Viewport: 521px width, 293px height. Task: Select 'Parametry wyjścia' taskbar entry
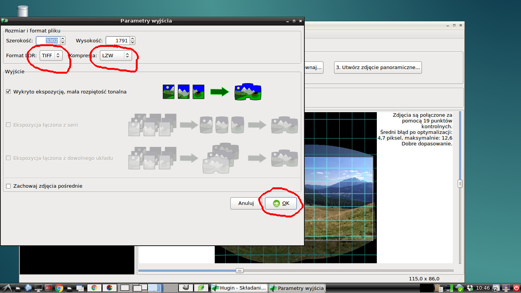[x=297, y=288]
